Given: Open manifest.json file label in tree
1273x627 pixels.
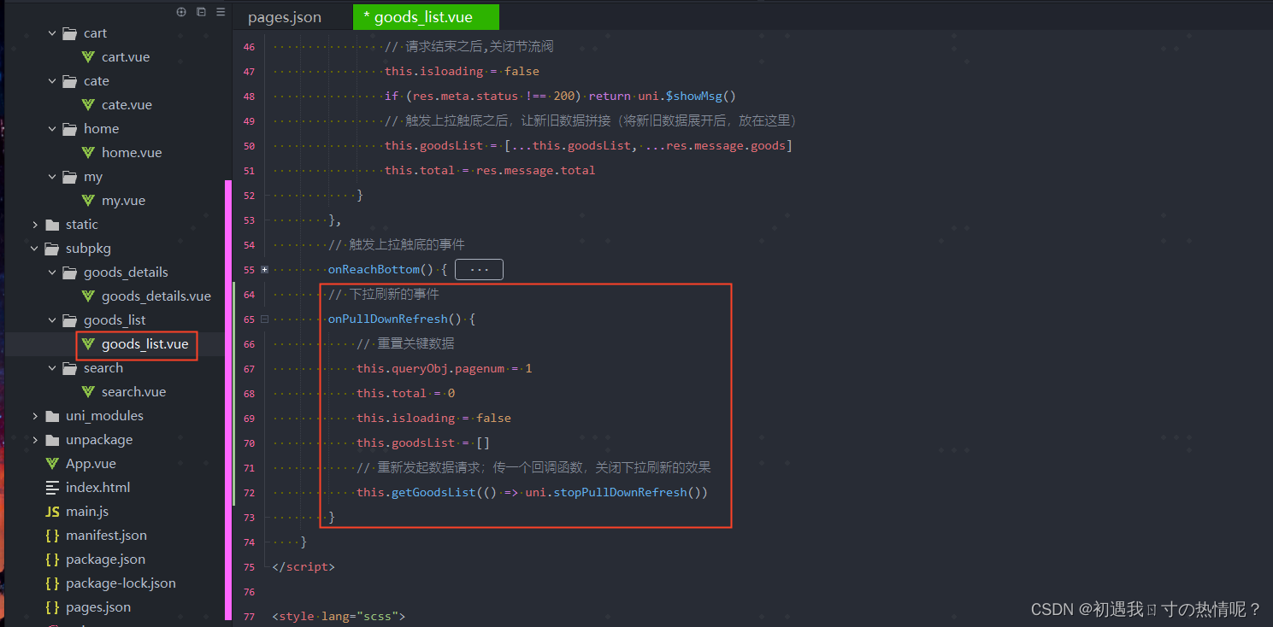Looking at the screenshot, I should click(x=106, y=536).
